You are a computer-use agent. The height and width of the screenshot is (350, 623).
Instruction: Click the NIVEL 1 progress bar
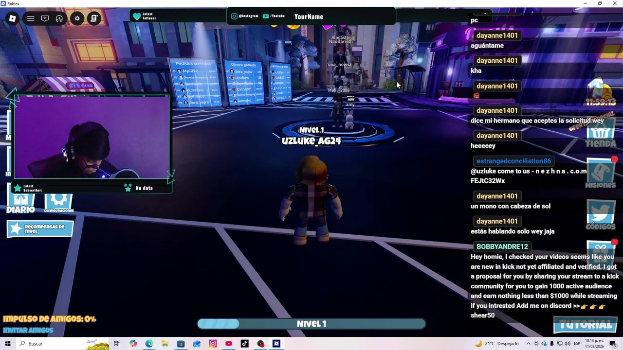pos(311,324)
